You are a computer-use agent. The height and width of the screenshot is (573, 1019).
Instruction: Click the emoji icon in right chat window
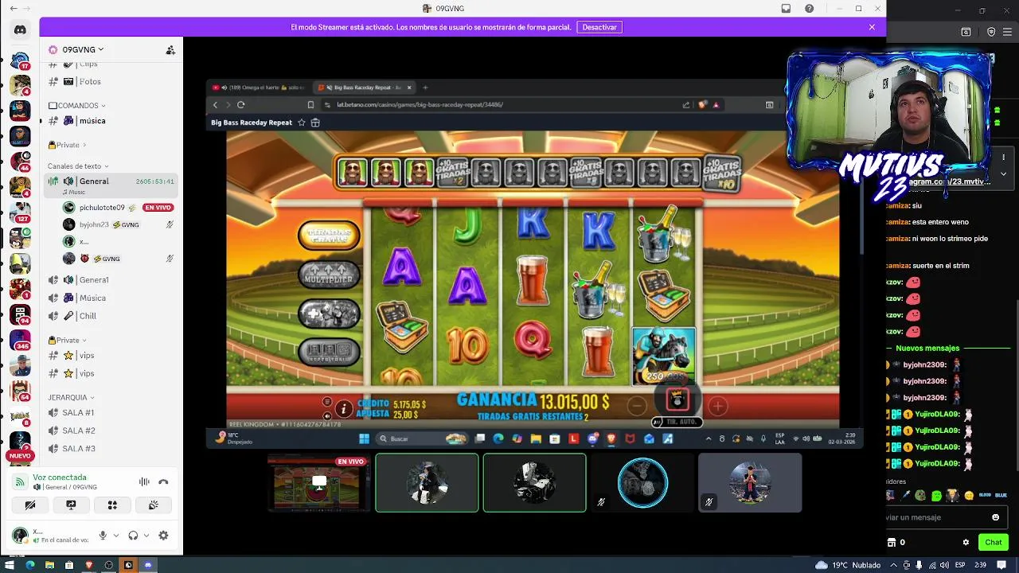(995, 517)
